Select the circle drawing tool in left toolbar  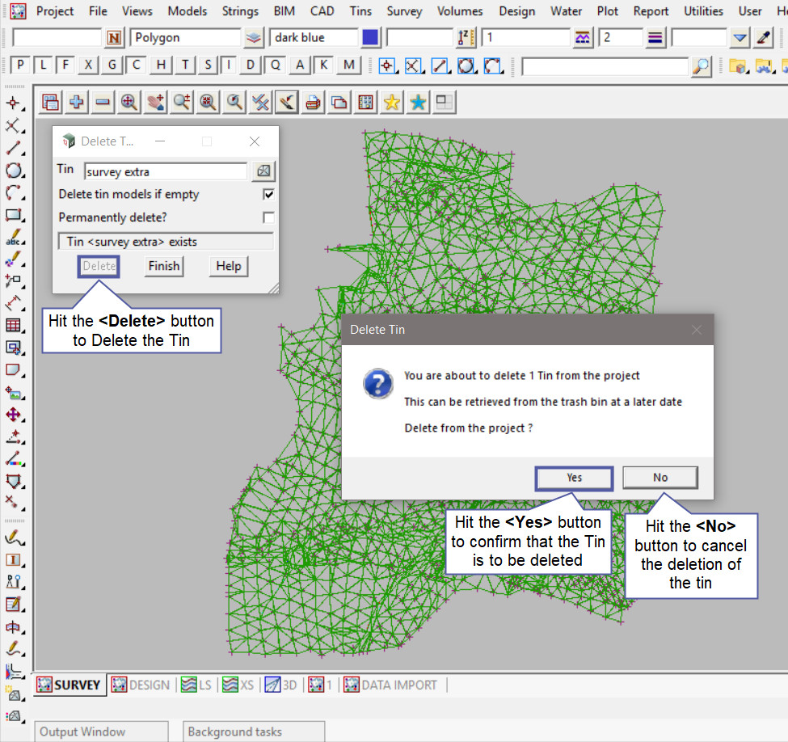pyautogui.click(x=14, y=171)
